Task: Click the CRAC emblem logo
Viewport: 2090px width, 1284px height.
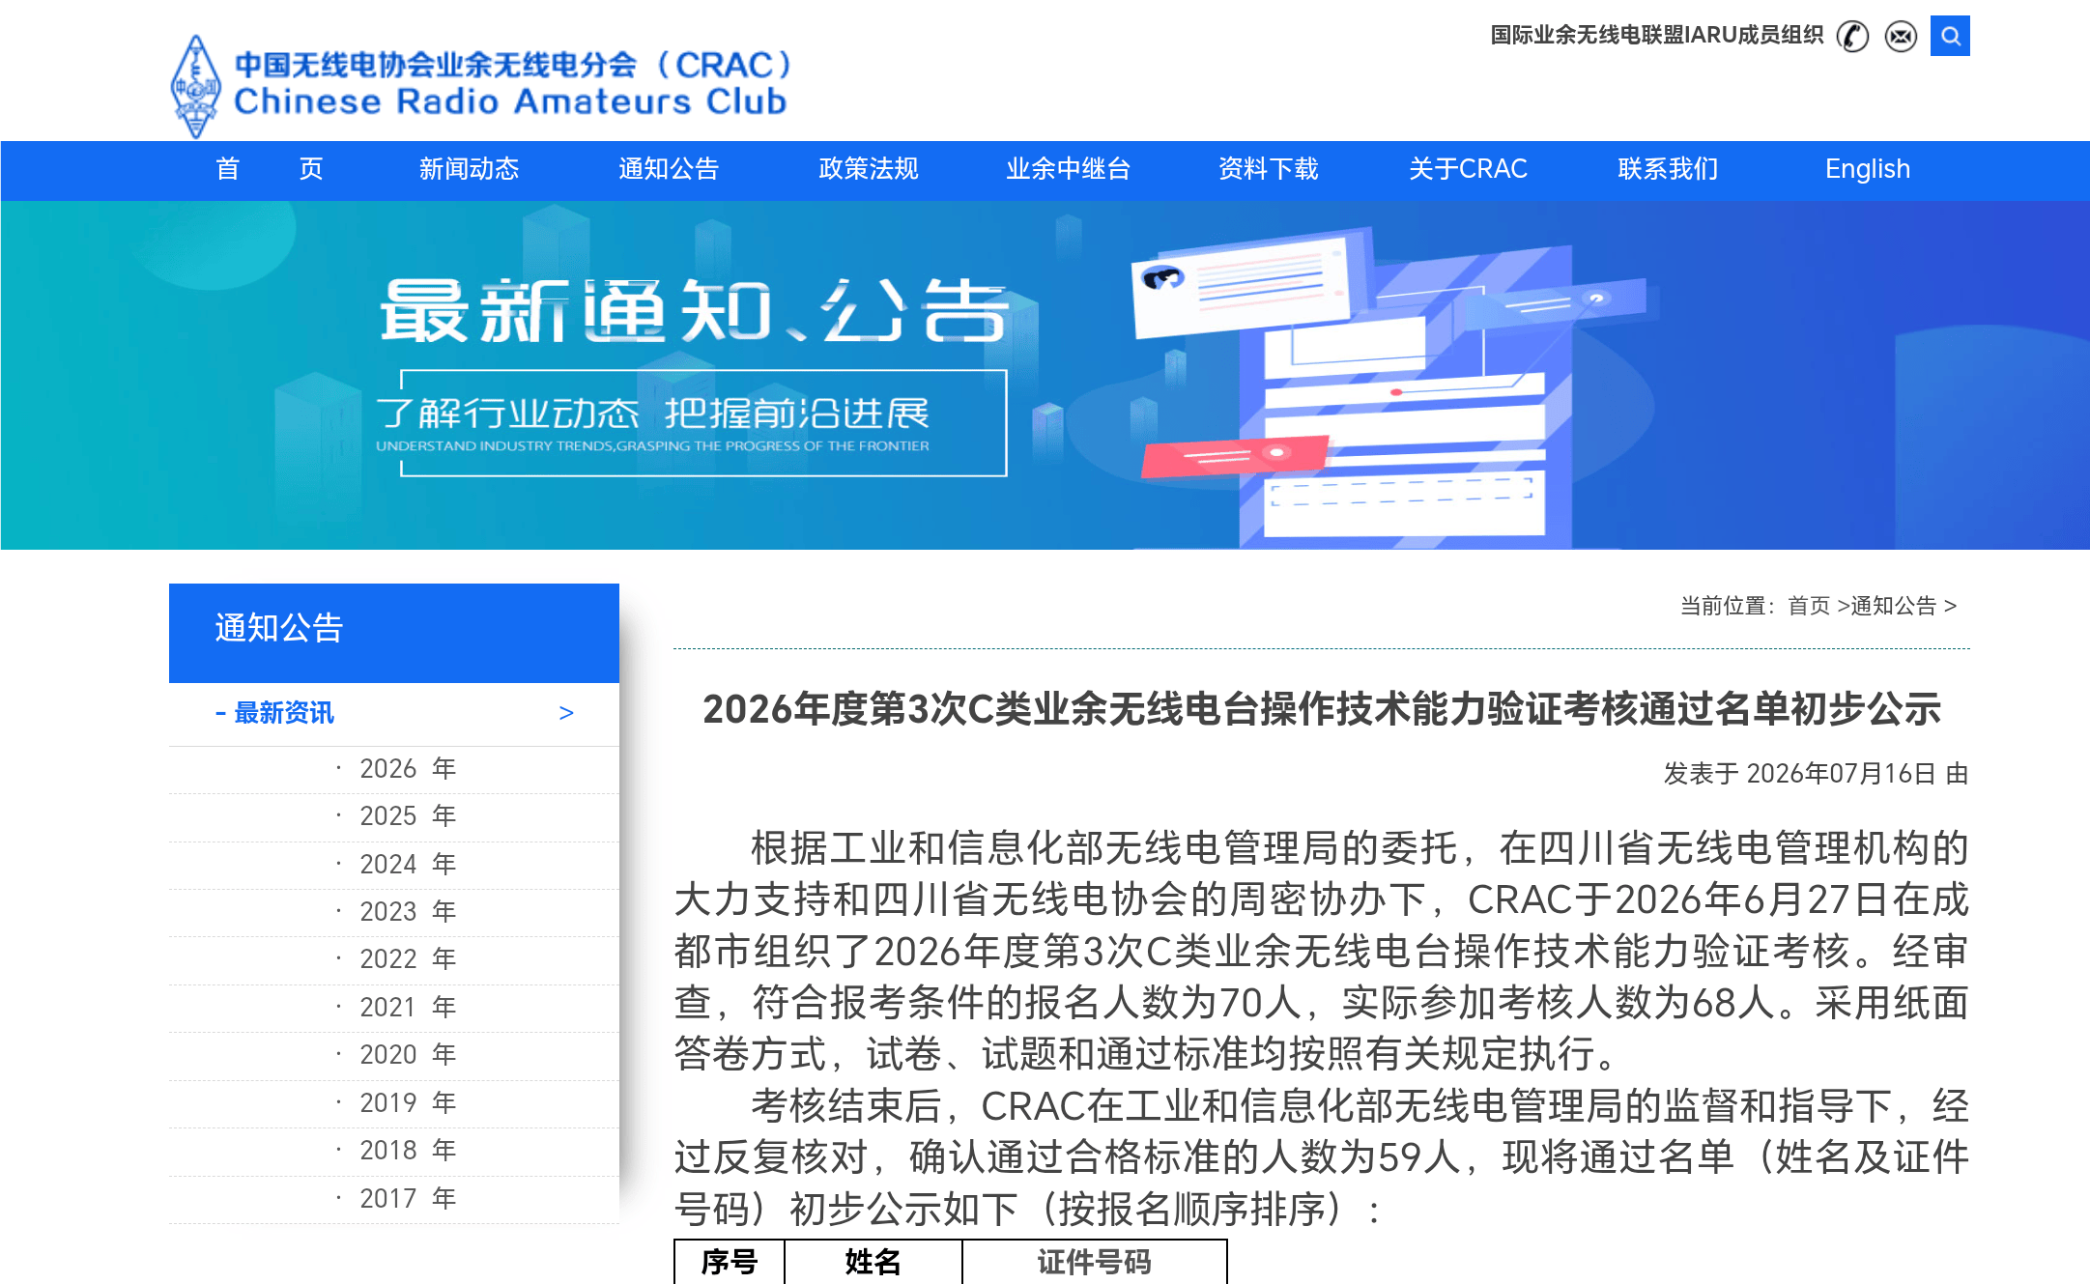Action: (x=196, y=86)
